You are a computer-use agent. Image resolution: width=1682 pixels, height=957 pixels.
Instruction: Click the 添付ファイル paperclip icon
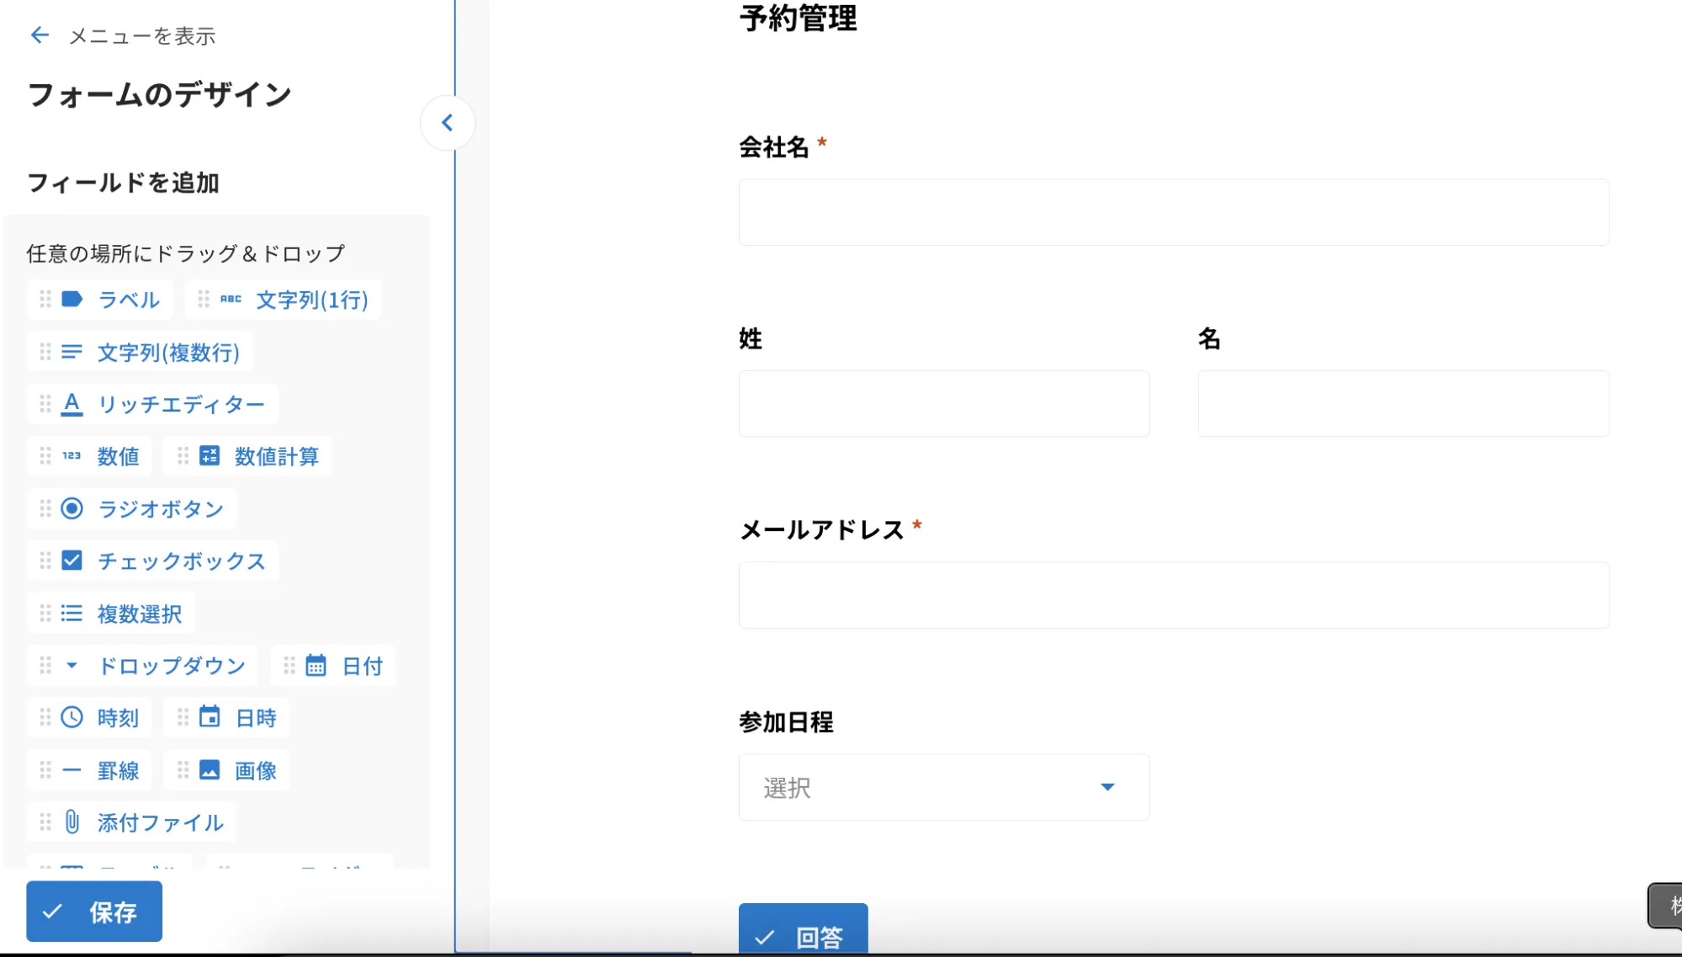[72, 822]
